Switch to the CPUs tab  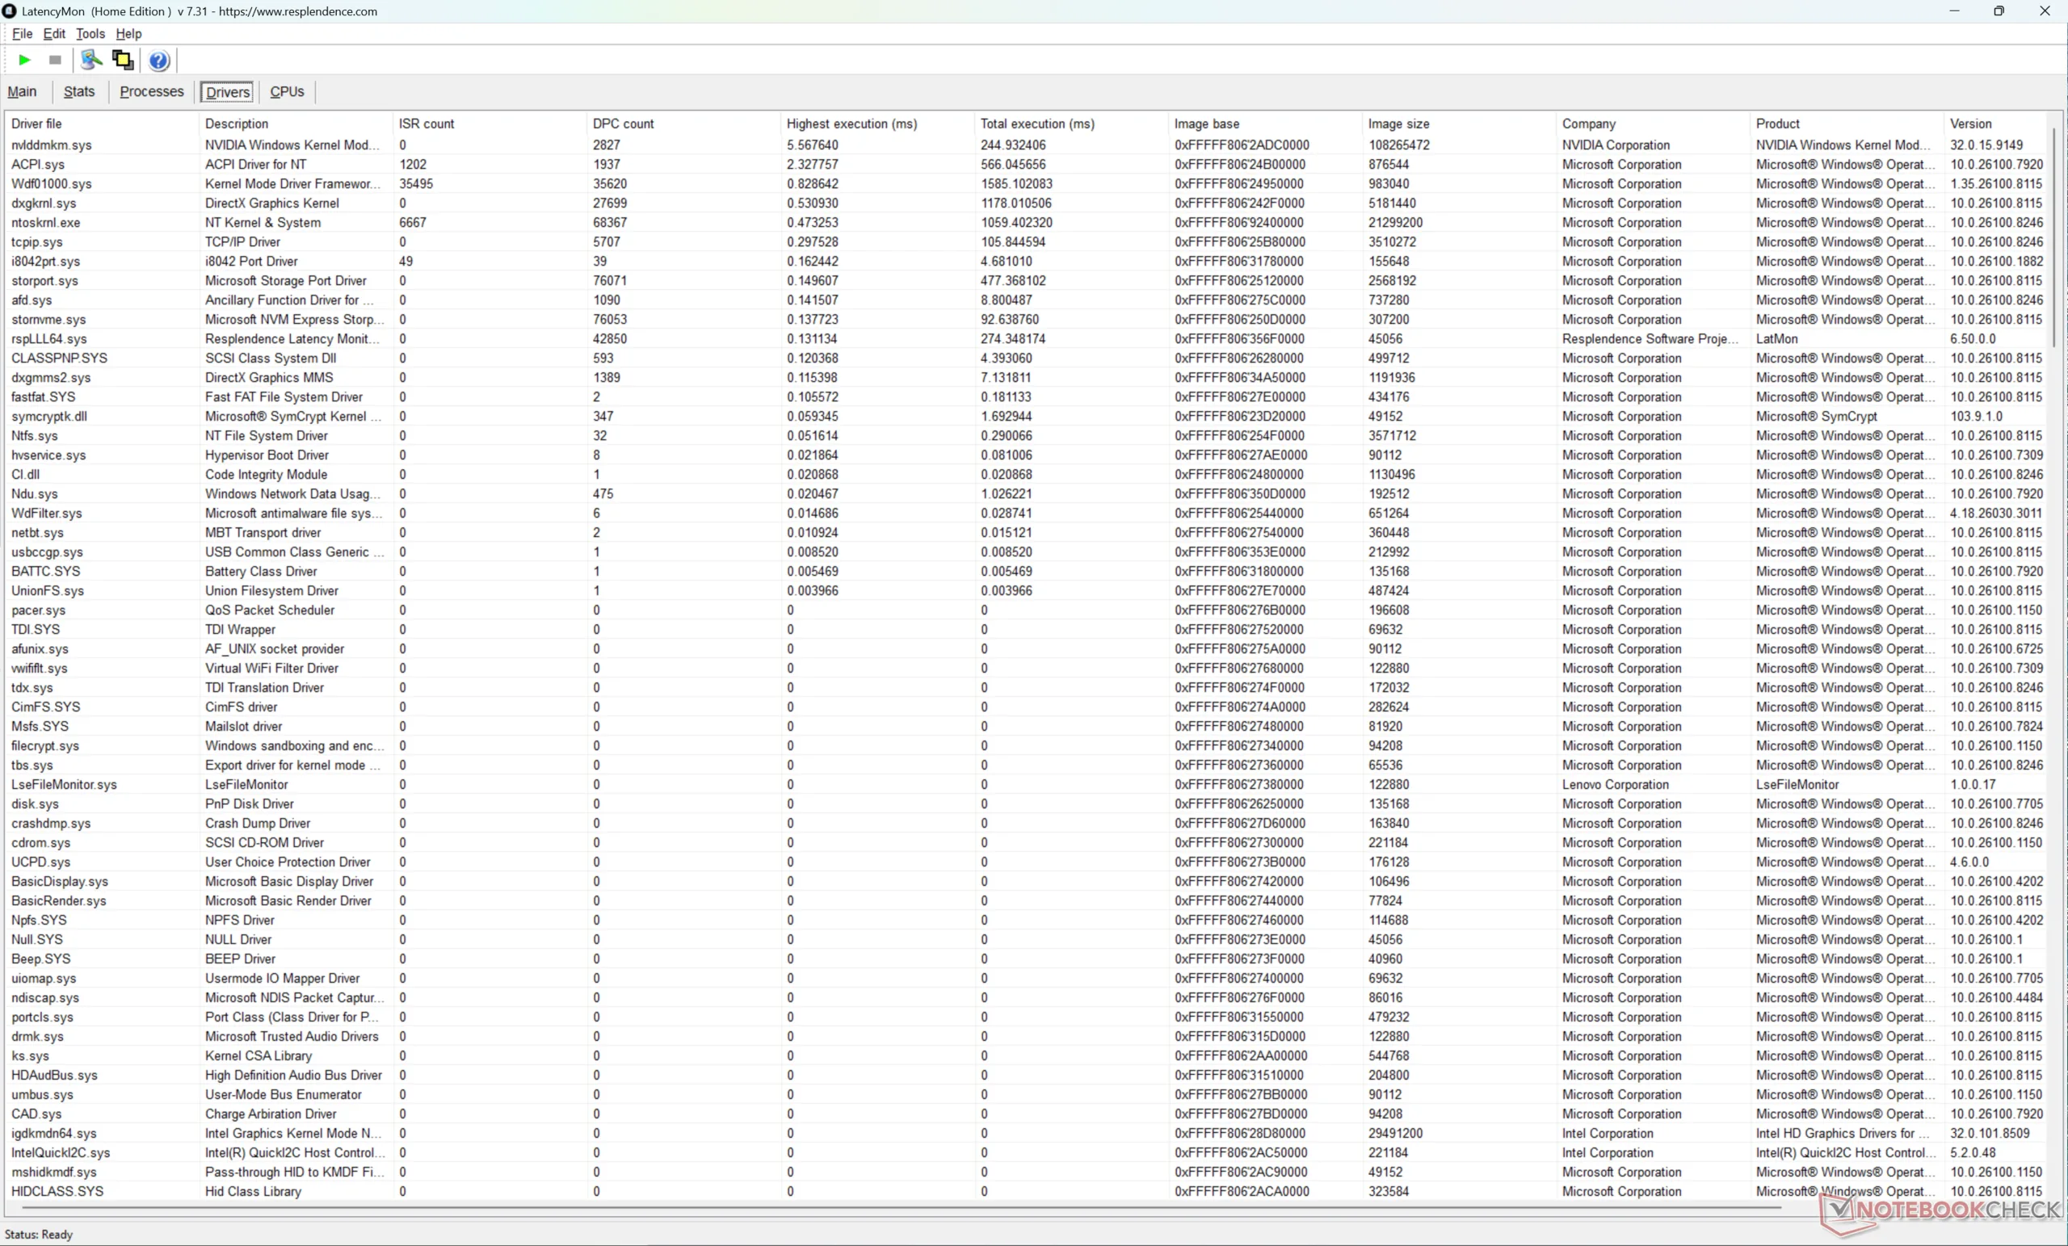(286, 91)
